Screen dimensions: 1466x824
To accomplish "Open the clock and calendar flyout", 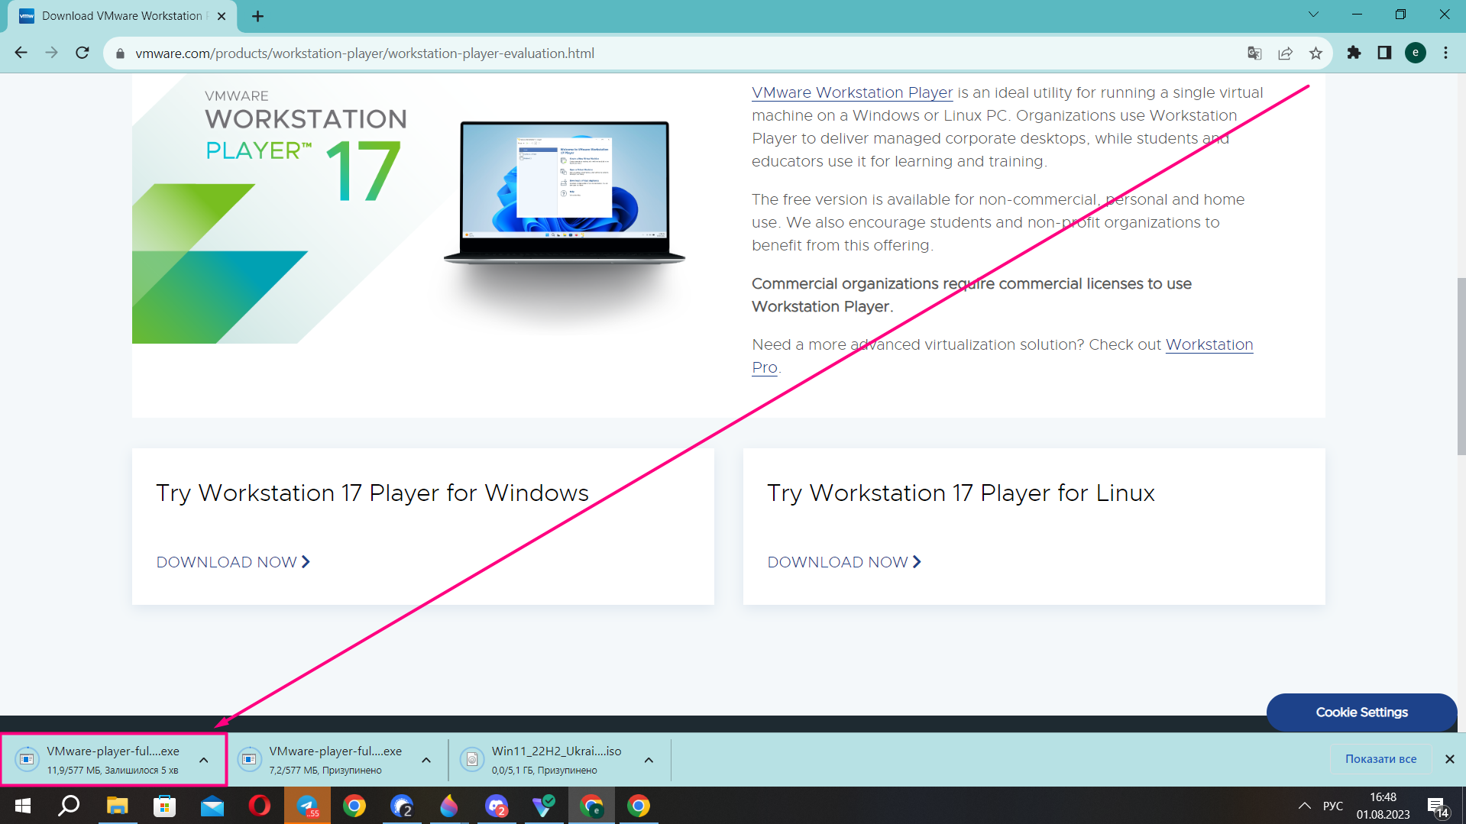I will click(x=1383, y=806).
